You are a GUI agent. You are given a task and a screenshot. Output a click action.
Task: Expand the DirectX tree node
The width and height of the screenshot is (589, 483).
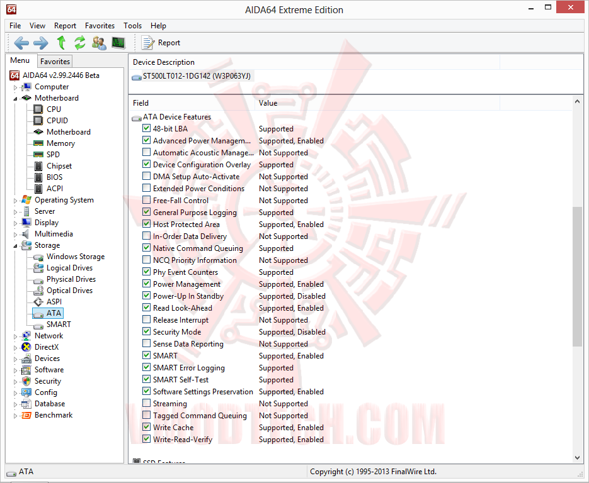click(15, 348)
